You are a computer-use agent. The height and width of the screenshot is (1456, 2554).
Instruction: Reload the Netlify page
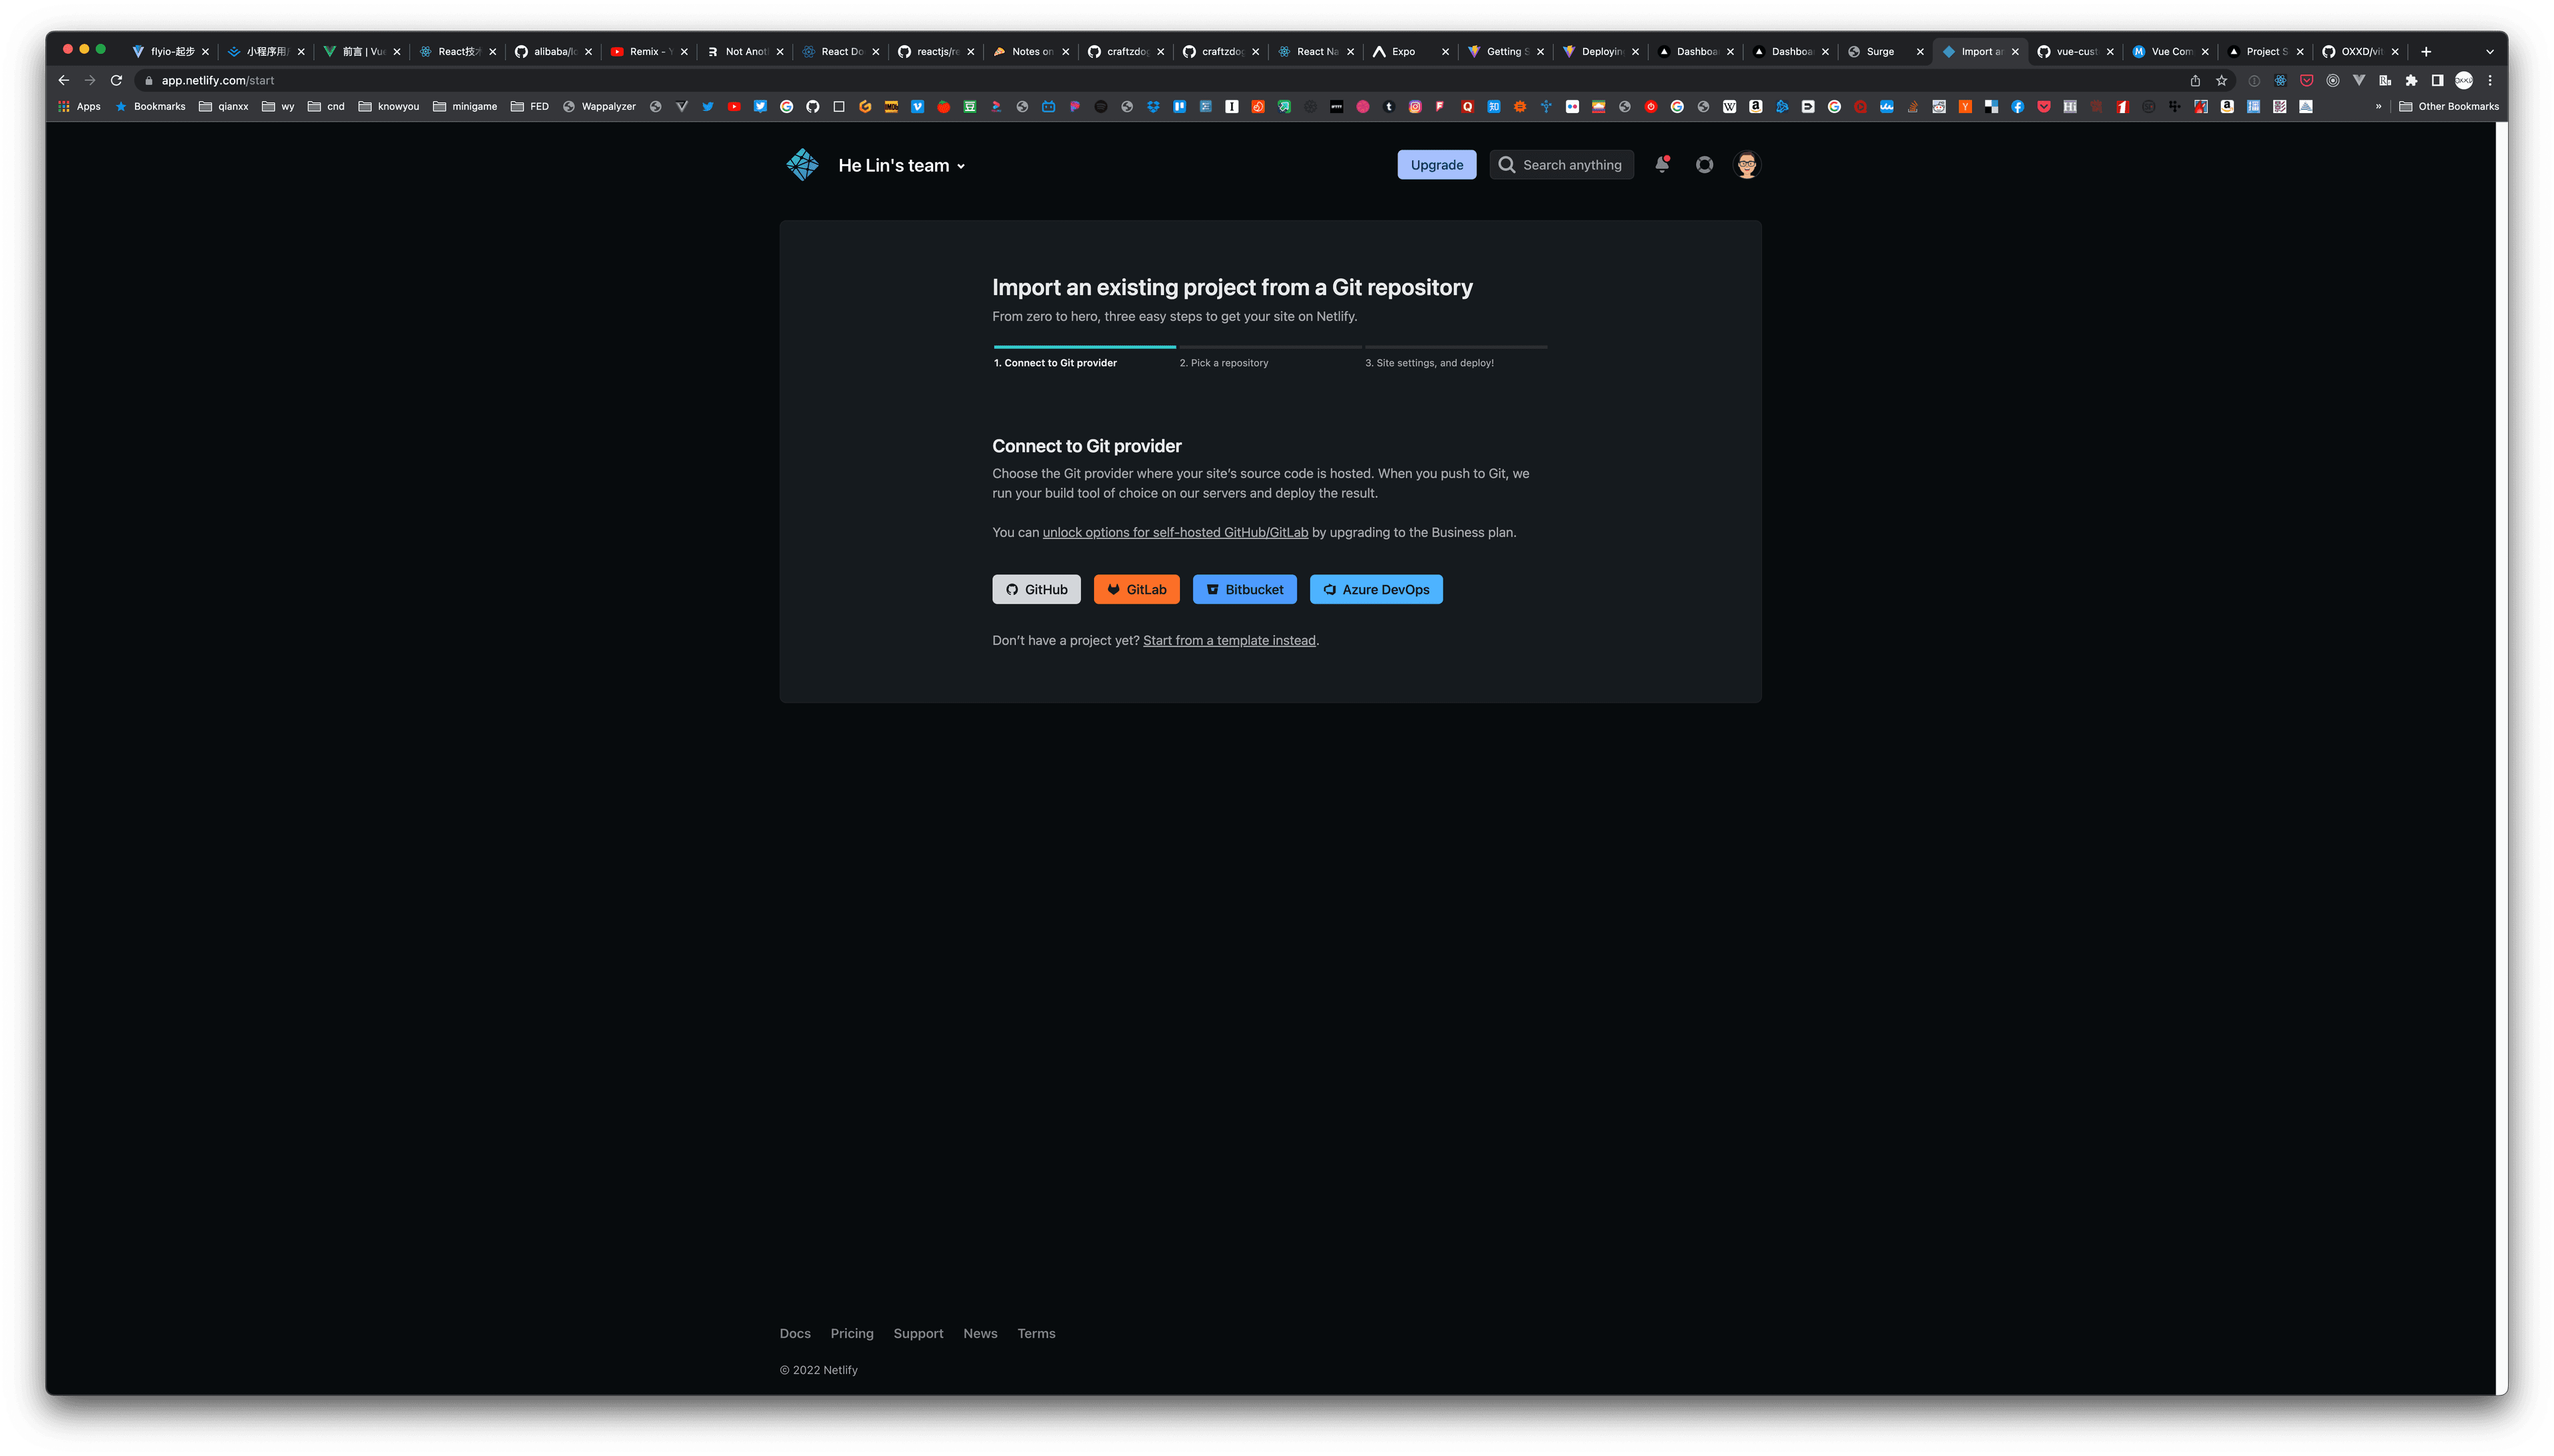pyautogui.click(x=116, y=80)
